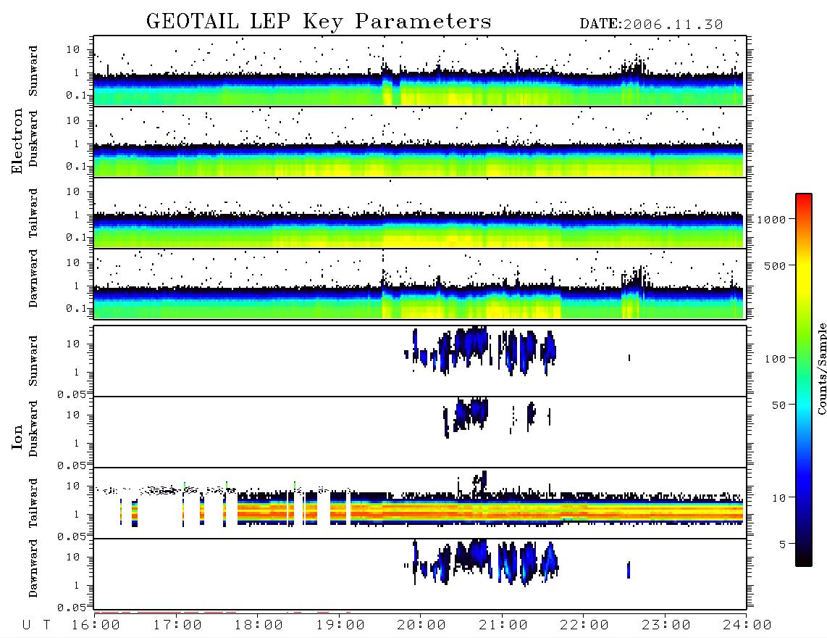Click the "Counts/Sample" colorbar label
The height and width of the screenshot is (638, 827).
pyautogui.click(x=821, y=368)
